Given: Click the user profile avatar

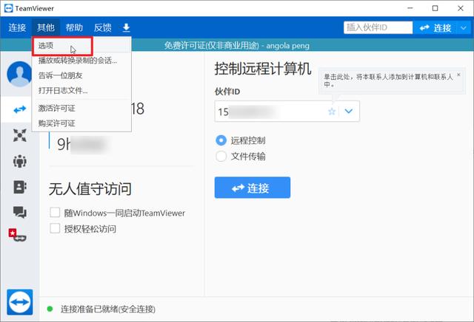Looking at the screenshot, I should (x=19, y=74).
